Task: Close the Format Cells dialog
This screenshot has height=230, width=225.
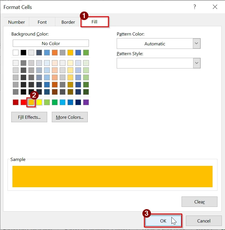Action: pos(215,7)
